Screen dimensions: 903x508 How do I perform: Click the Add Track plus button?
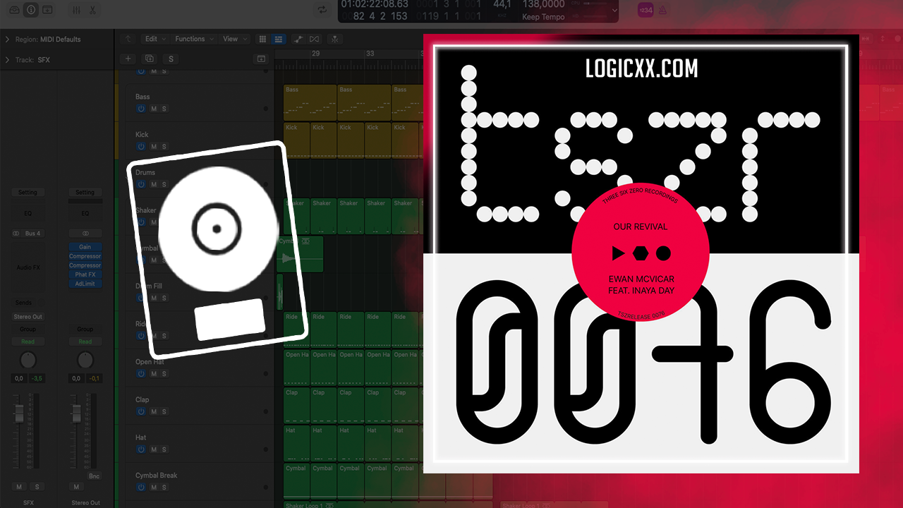coord(128,59)
